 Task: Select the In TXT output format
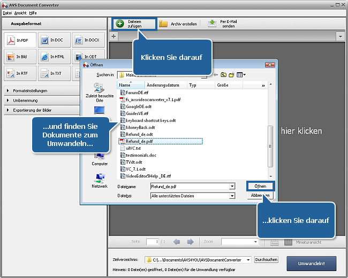54,73
